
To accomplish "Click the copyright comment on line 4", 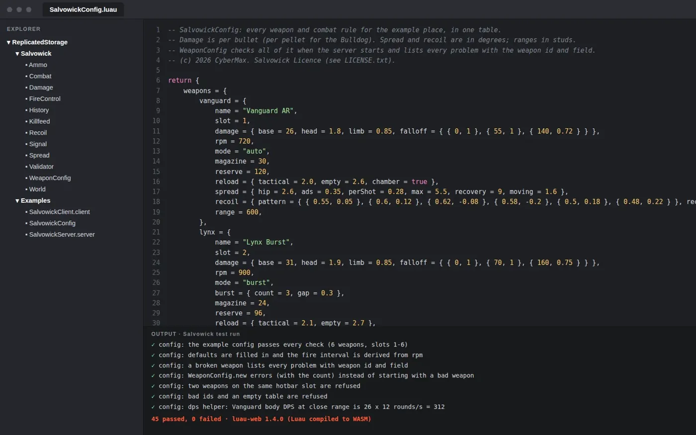I will point(281,60).
